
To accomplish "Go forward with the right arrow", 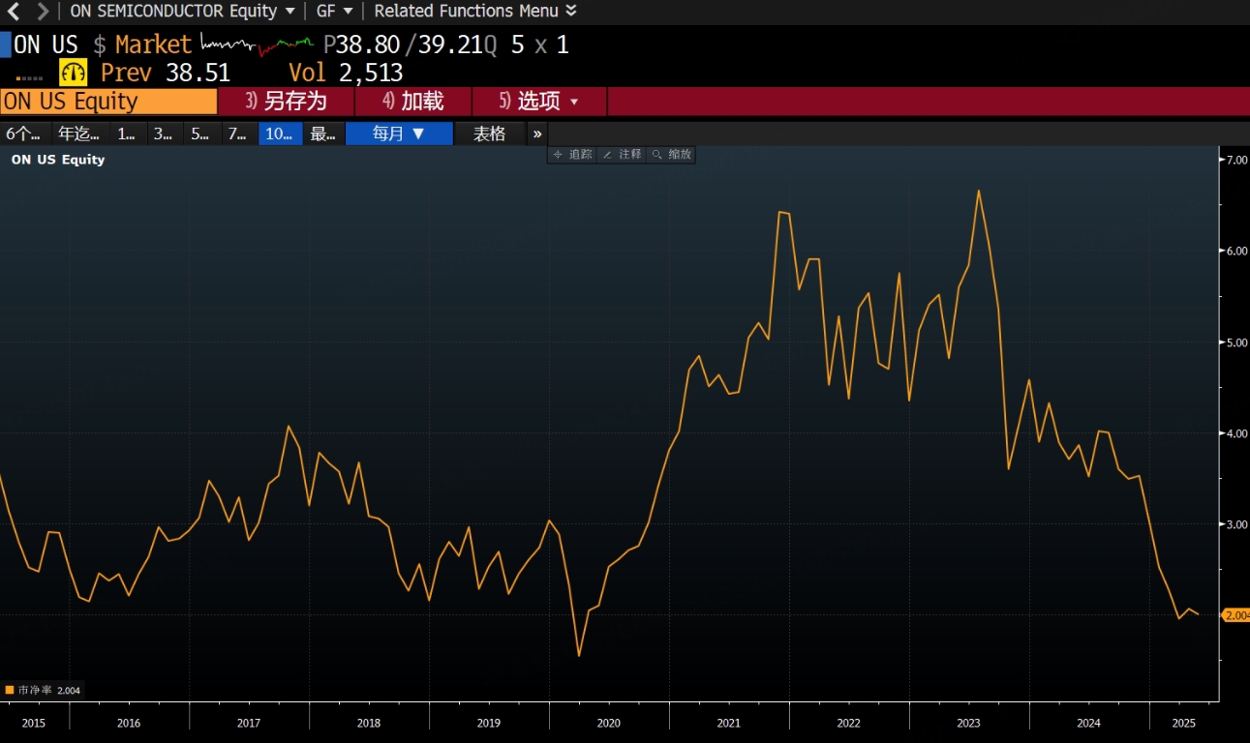I will (x=42, y=12).
